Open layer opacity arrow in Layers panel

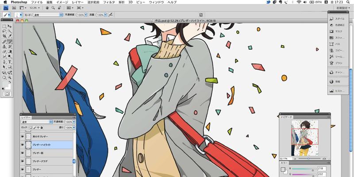[74, 122]
